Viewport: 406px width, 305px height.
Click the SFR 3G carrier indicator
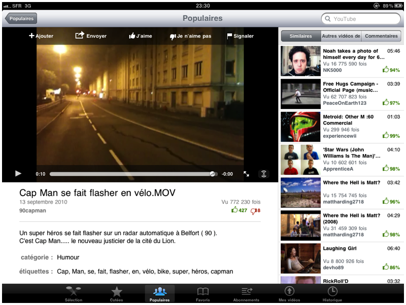click(x=17, y=6)
